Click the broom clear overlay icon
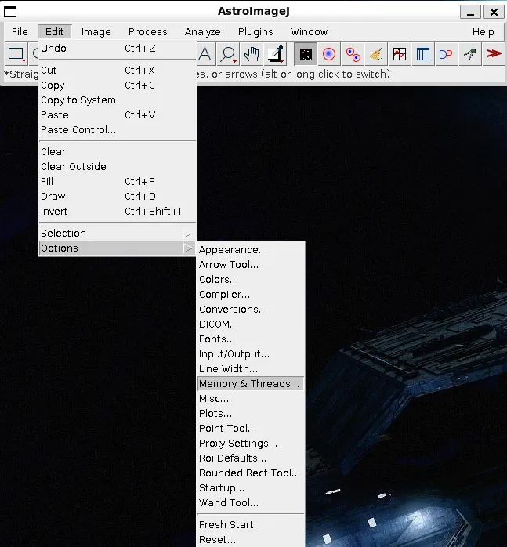 (376, 54)
